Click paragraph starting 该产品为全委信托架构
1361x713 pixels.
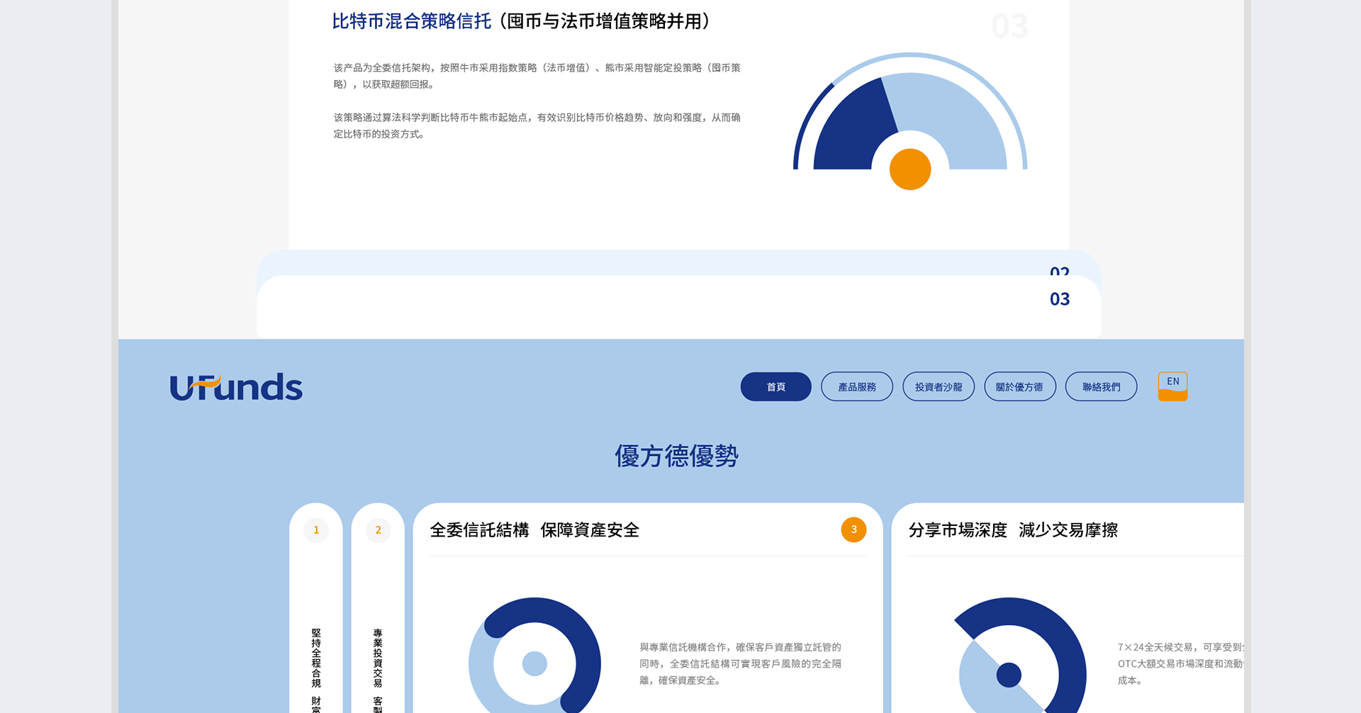[x=537, y=76]
